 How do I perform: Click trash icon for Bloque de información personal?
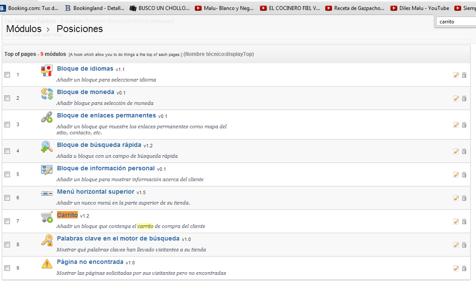point(464,175)
